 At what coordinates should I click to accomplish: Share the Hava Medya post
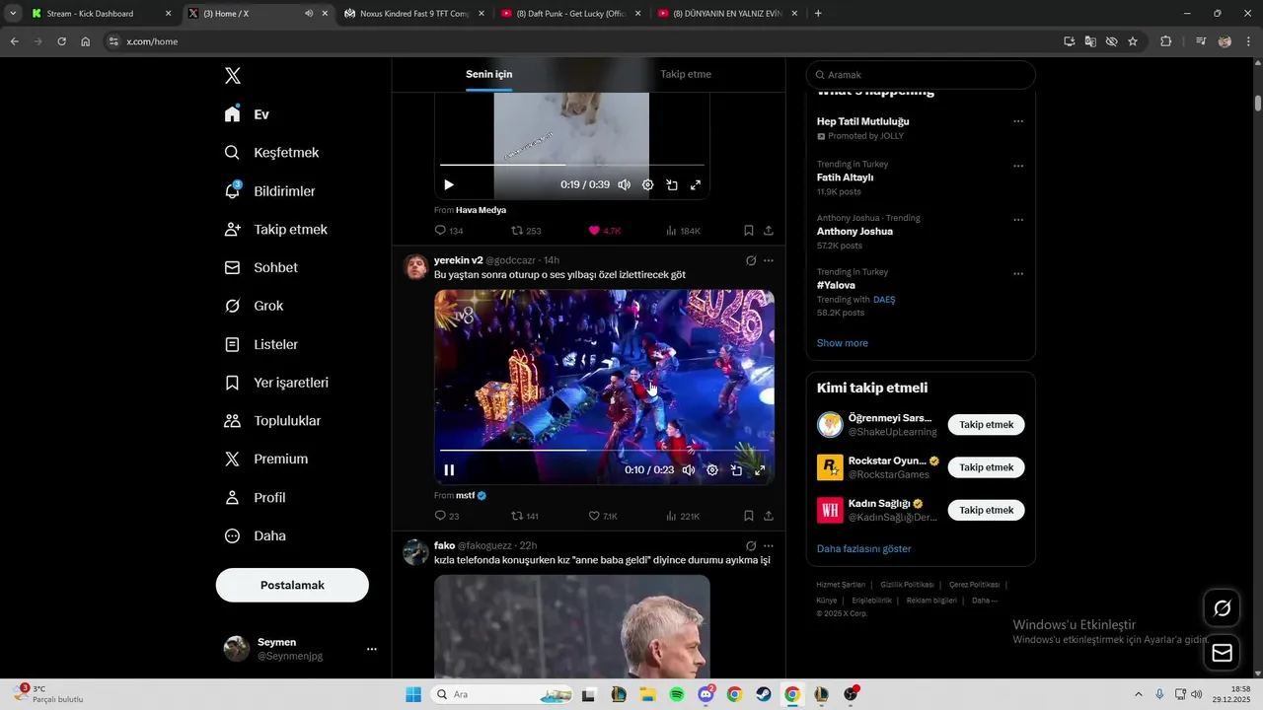769,231
